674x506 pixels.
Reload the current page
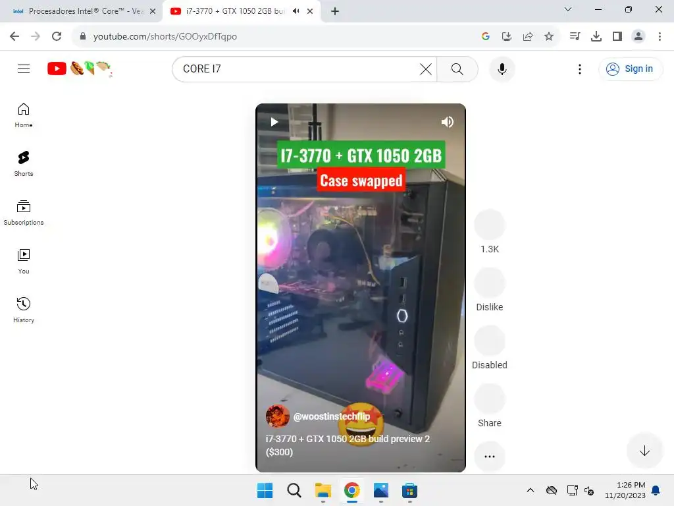point(57,36)
